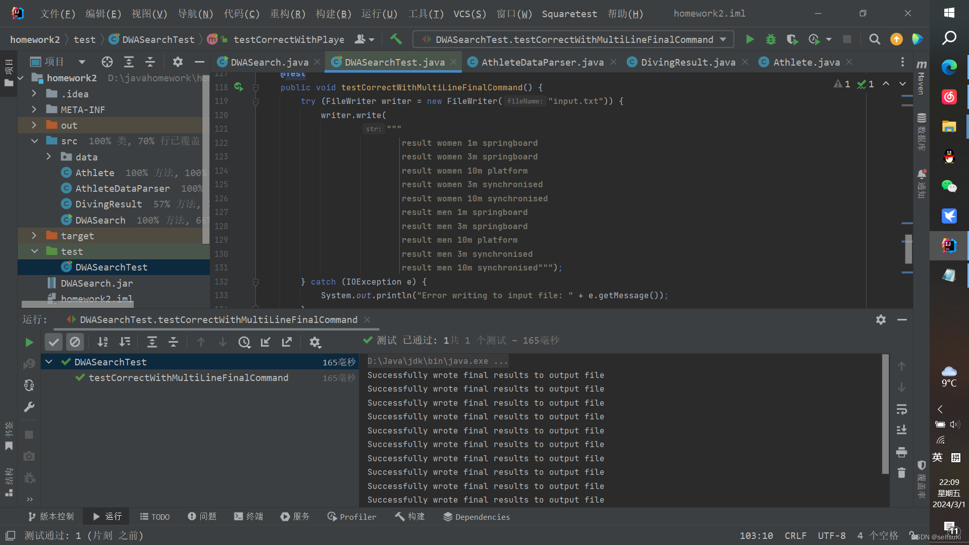Switch to the AthleteDataParser.java tab
This screenshot has width=969, height=545.
[542, 62]
